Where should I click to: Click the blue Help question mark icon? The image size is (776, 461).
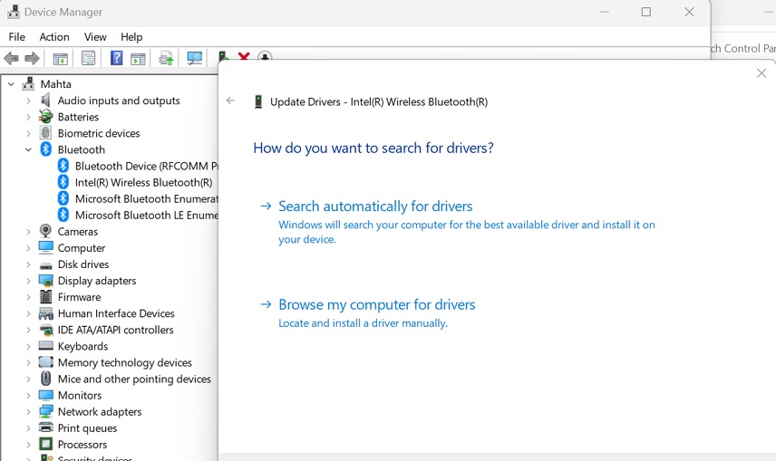click(x=116, y=58)
